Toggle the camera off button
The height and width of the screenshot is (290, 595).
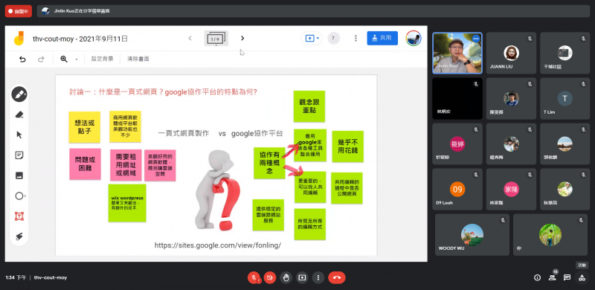[270, 278]
